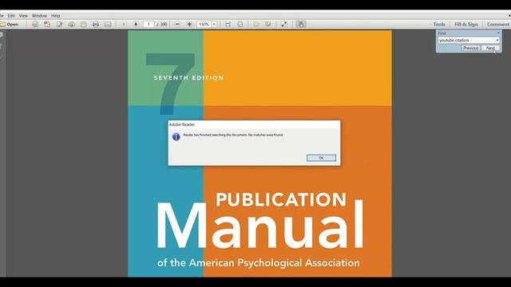Click the print document icon
Viewport: 511px width, 287px height.
coord(96,25)
